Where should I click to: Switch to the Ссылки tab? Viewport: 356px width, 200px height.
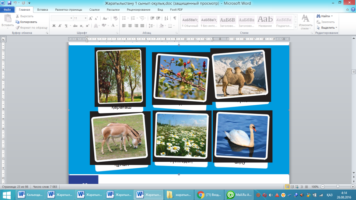(94, 10)
